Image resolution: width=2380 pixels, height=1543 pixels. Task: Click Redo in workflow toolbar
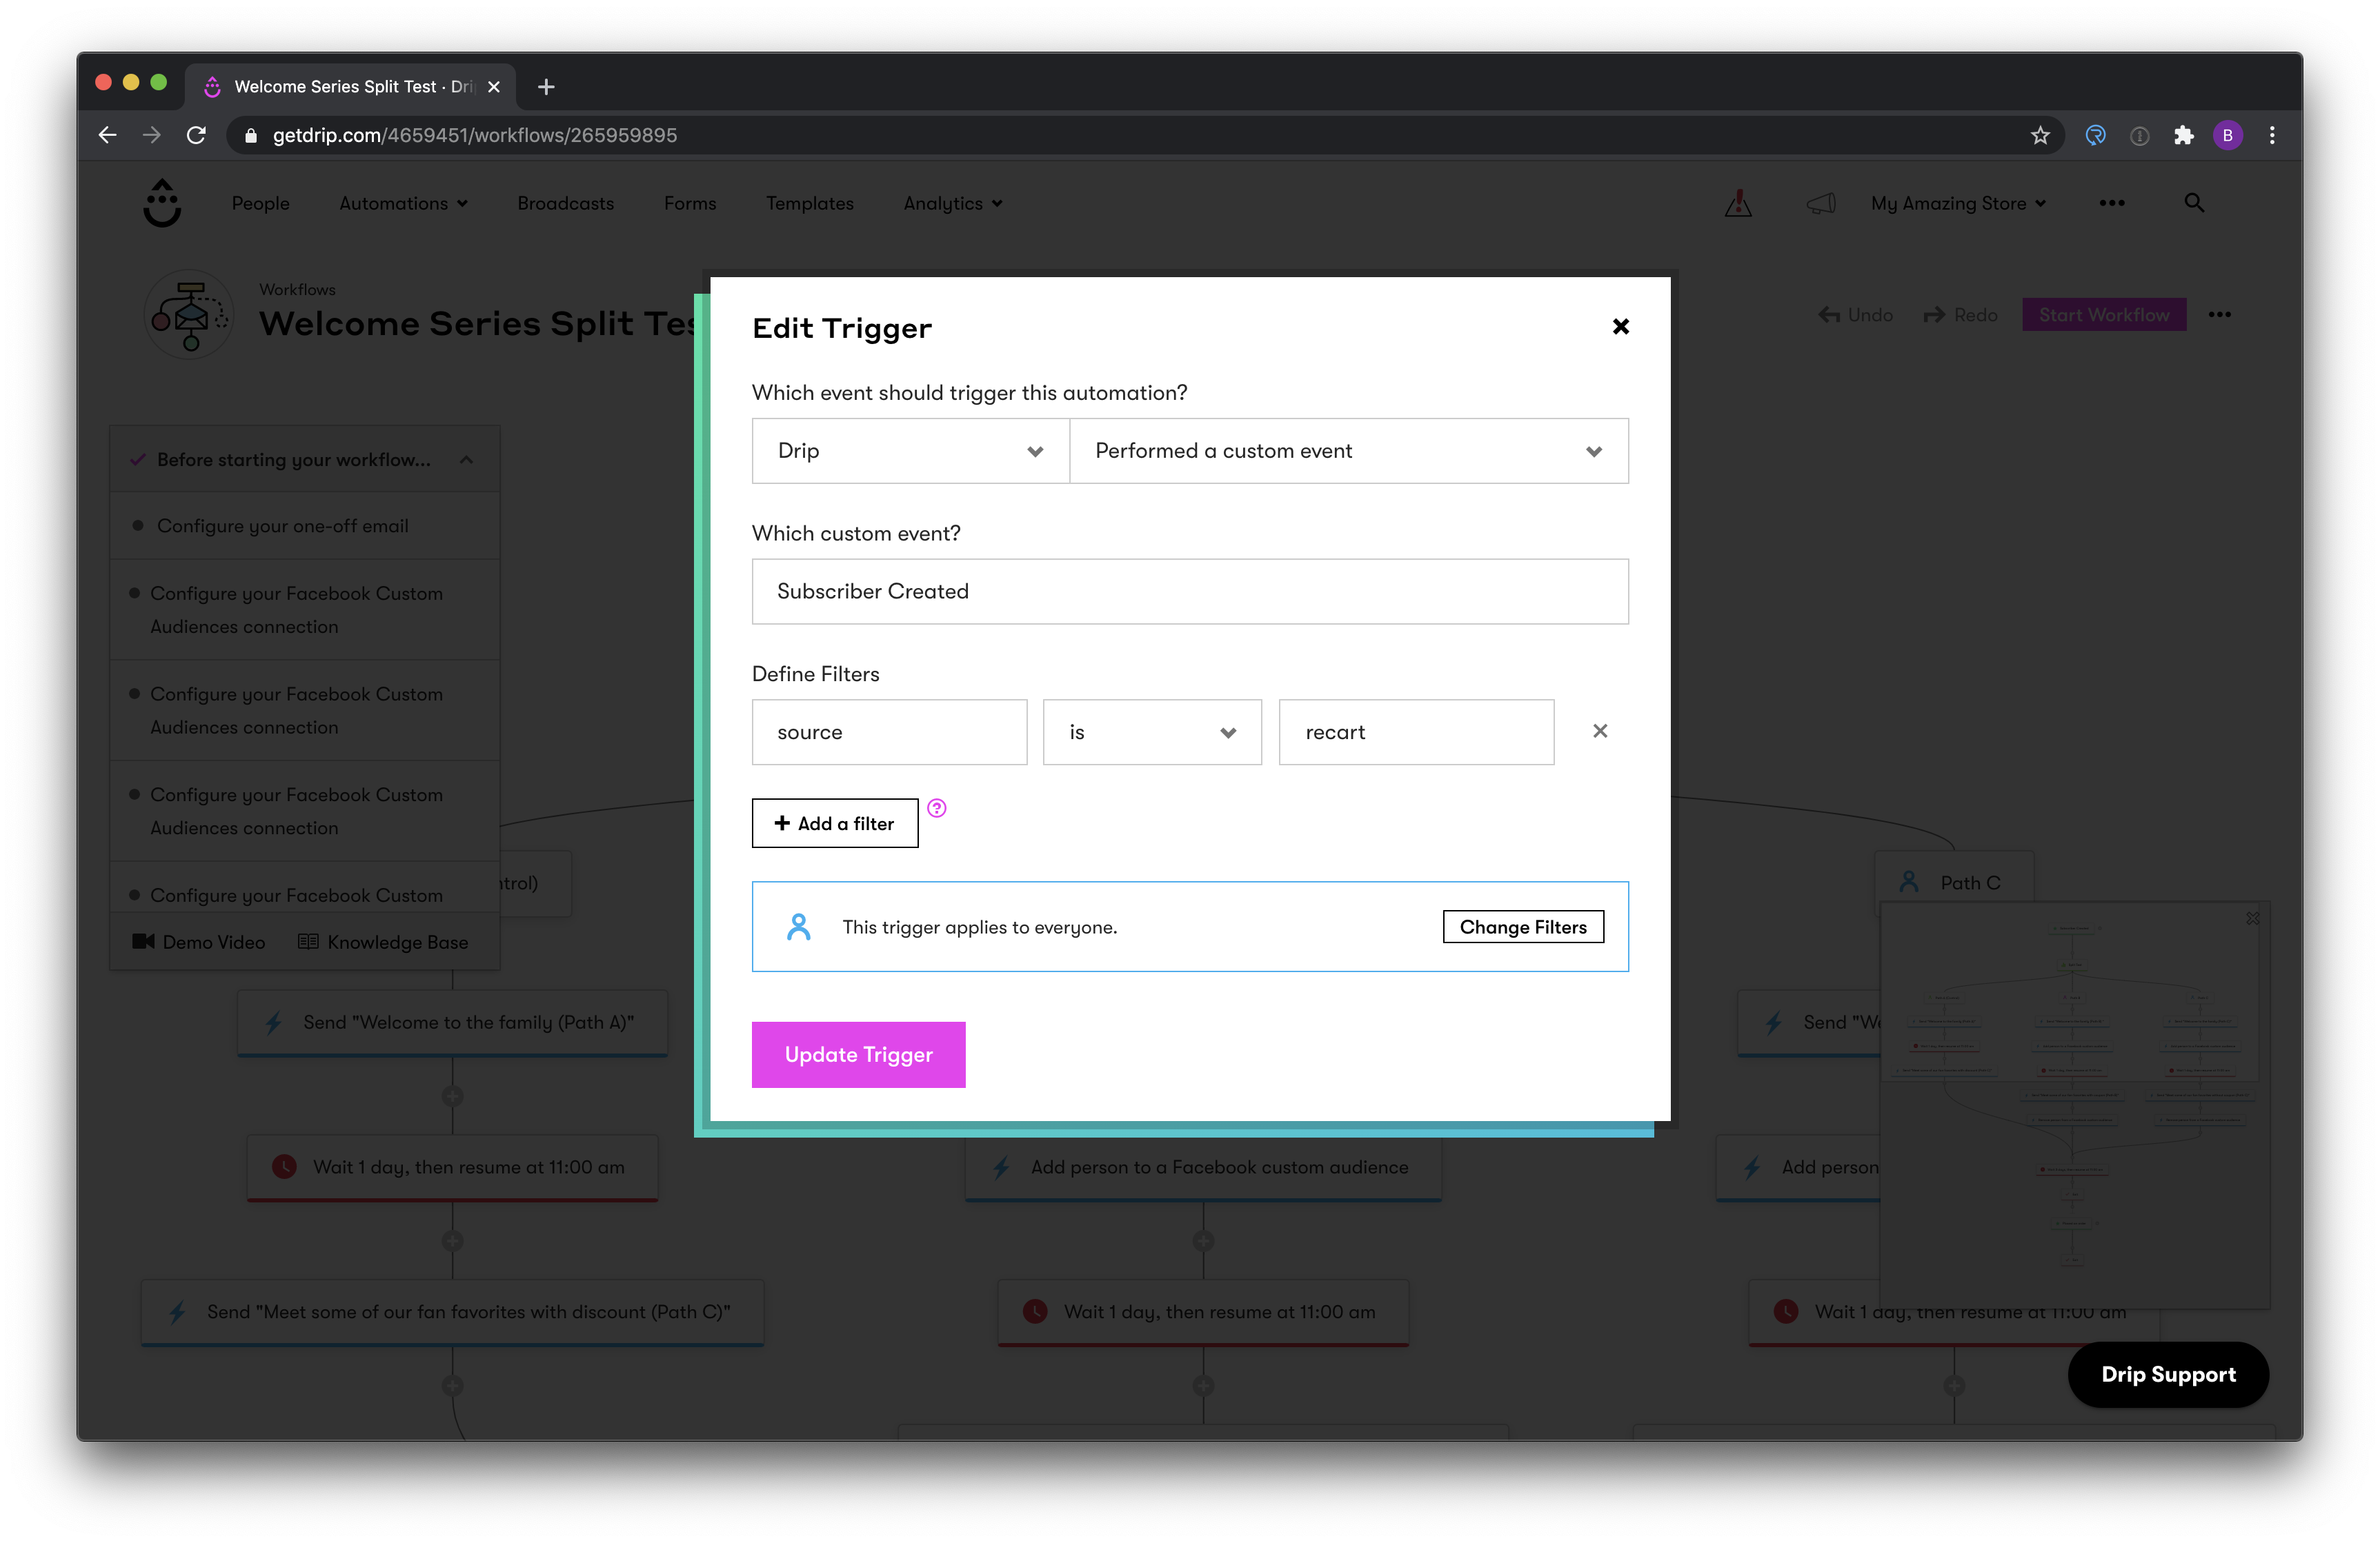1960,315
